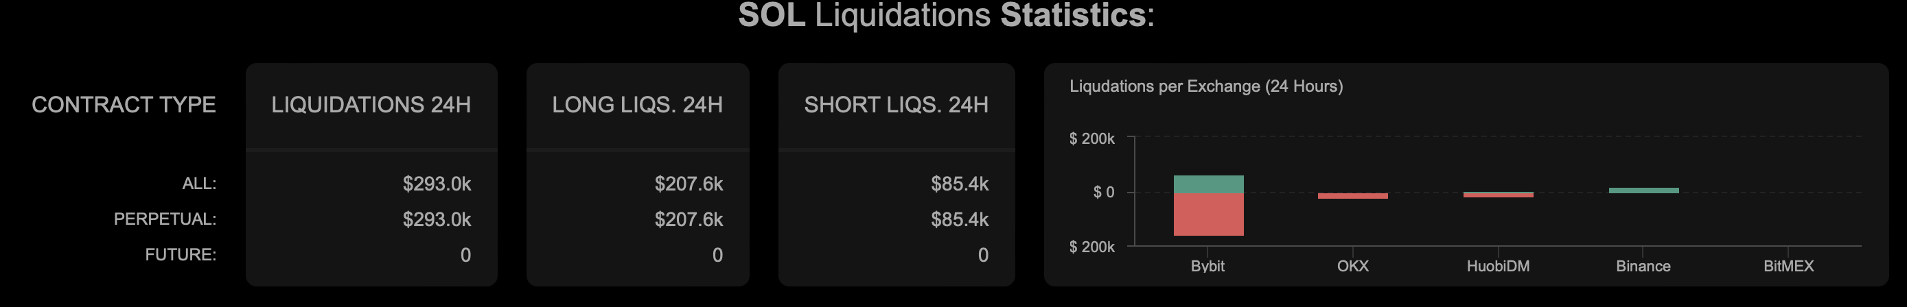This screenshot has height=307, width=1907.
Task: Click the Binance axis label
Action: click(x=1643, y=267)
